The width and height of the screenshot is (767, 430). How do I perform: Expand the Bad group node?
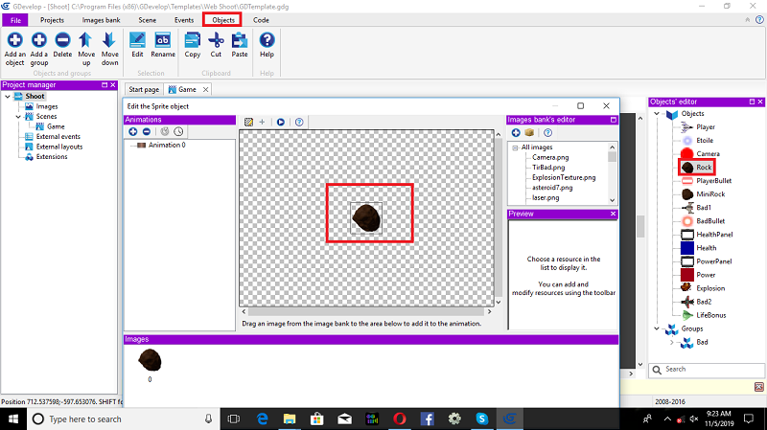click(671, 342)
